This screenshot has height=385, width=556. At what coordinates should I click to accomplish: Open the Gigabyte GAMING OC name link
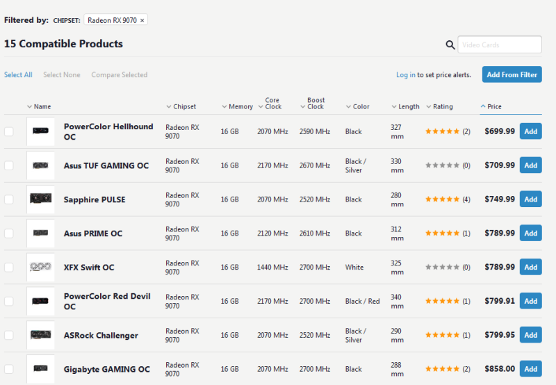tap(107, 370)
